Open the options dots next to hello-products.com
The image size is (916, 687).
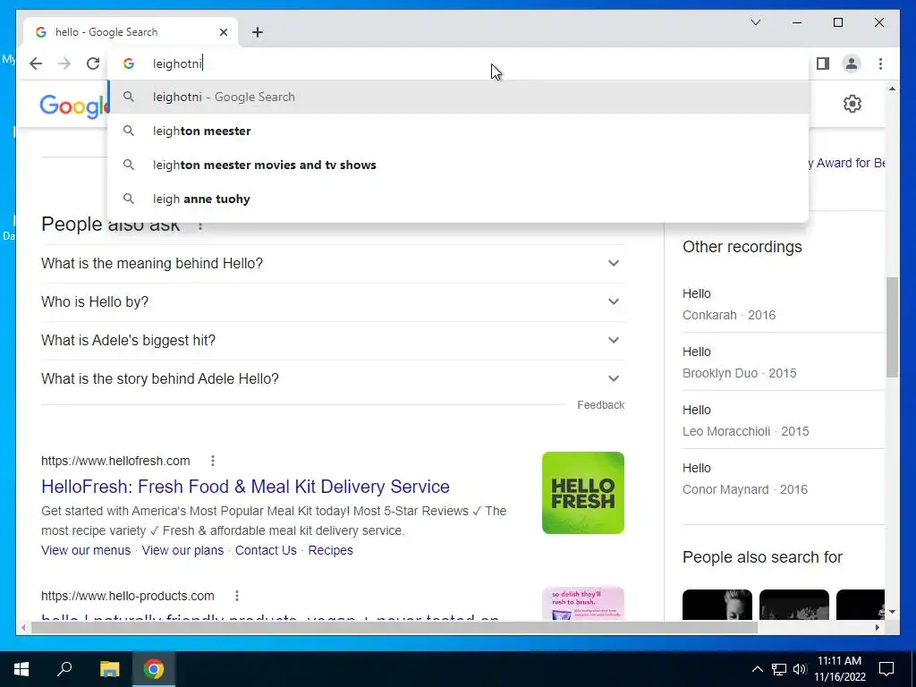[x=236, y=596]
